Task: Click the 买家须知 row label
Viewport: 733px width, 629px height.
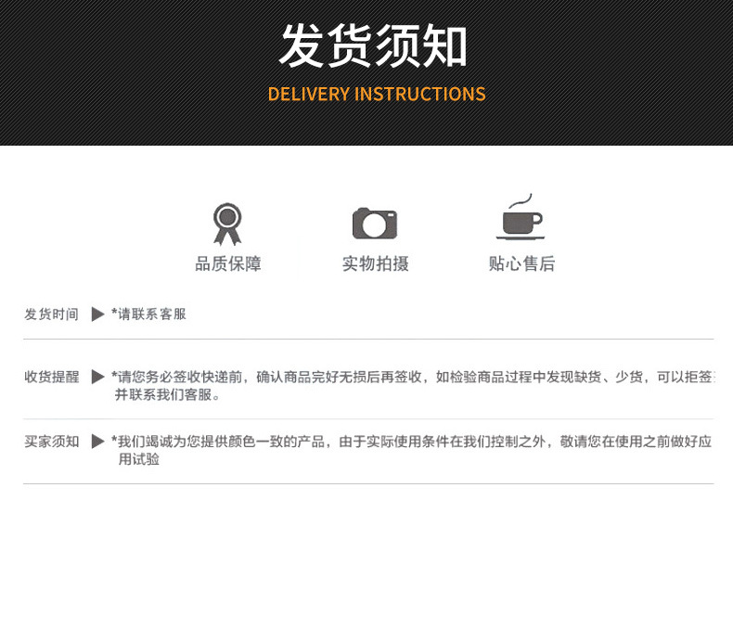Action: point(51,442)
